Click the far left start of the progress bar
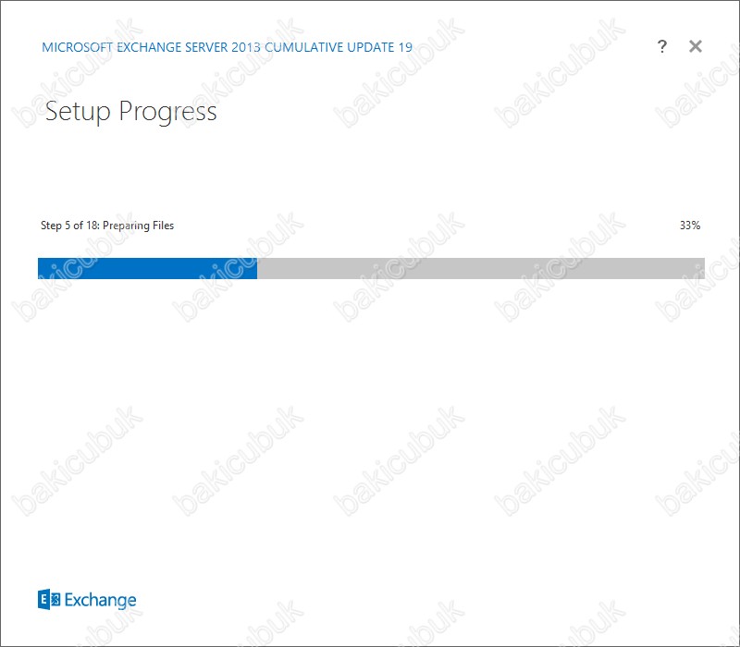The height and width of the screenshot is (647, 740). 40,268
